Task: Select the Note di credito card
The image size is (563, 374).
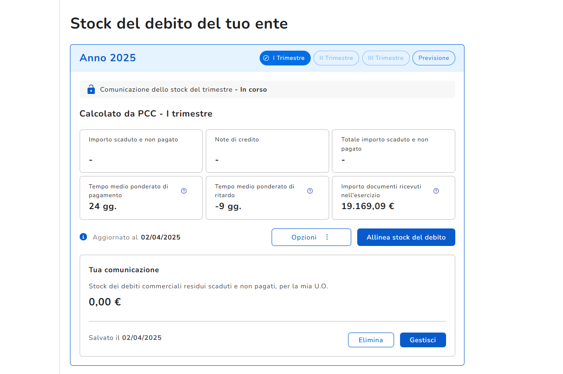Action: point(267,151)
